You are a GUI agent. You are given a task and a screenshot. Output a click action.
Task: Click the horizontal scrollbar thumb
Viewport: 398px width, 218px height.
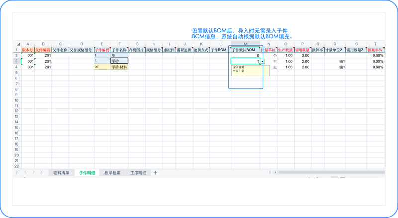pos(331,172)
